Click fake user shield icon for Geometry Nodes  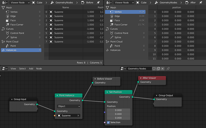point(154,68)
